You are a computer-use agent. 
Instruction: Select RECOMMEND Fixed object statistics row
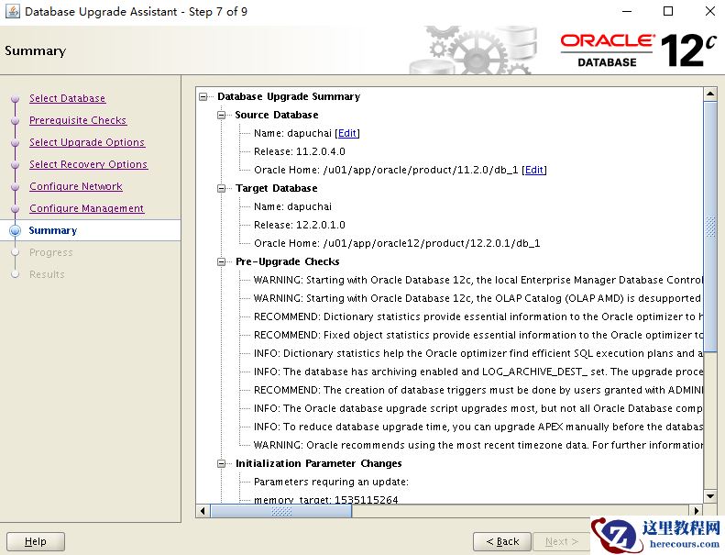coord(478,335)
